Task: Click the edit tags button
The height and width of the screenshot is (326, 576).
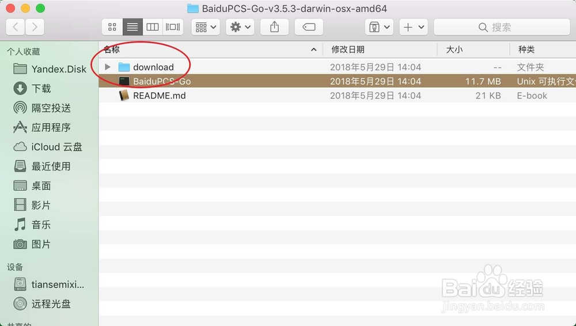Action: [309, 27]
